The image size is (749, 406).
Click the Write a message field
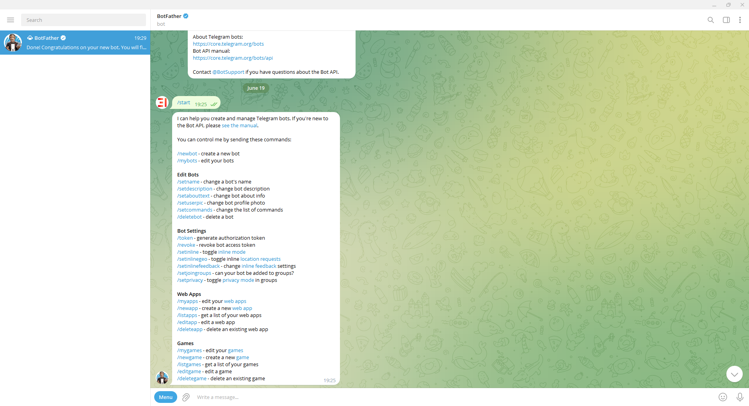(x=453, y=397)
